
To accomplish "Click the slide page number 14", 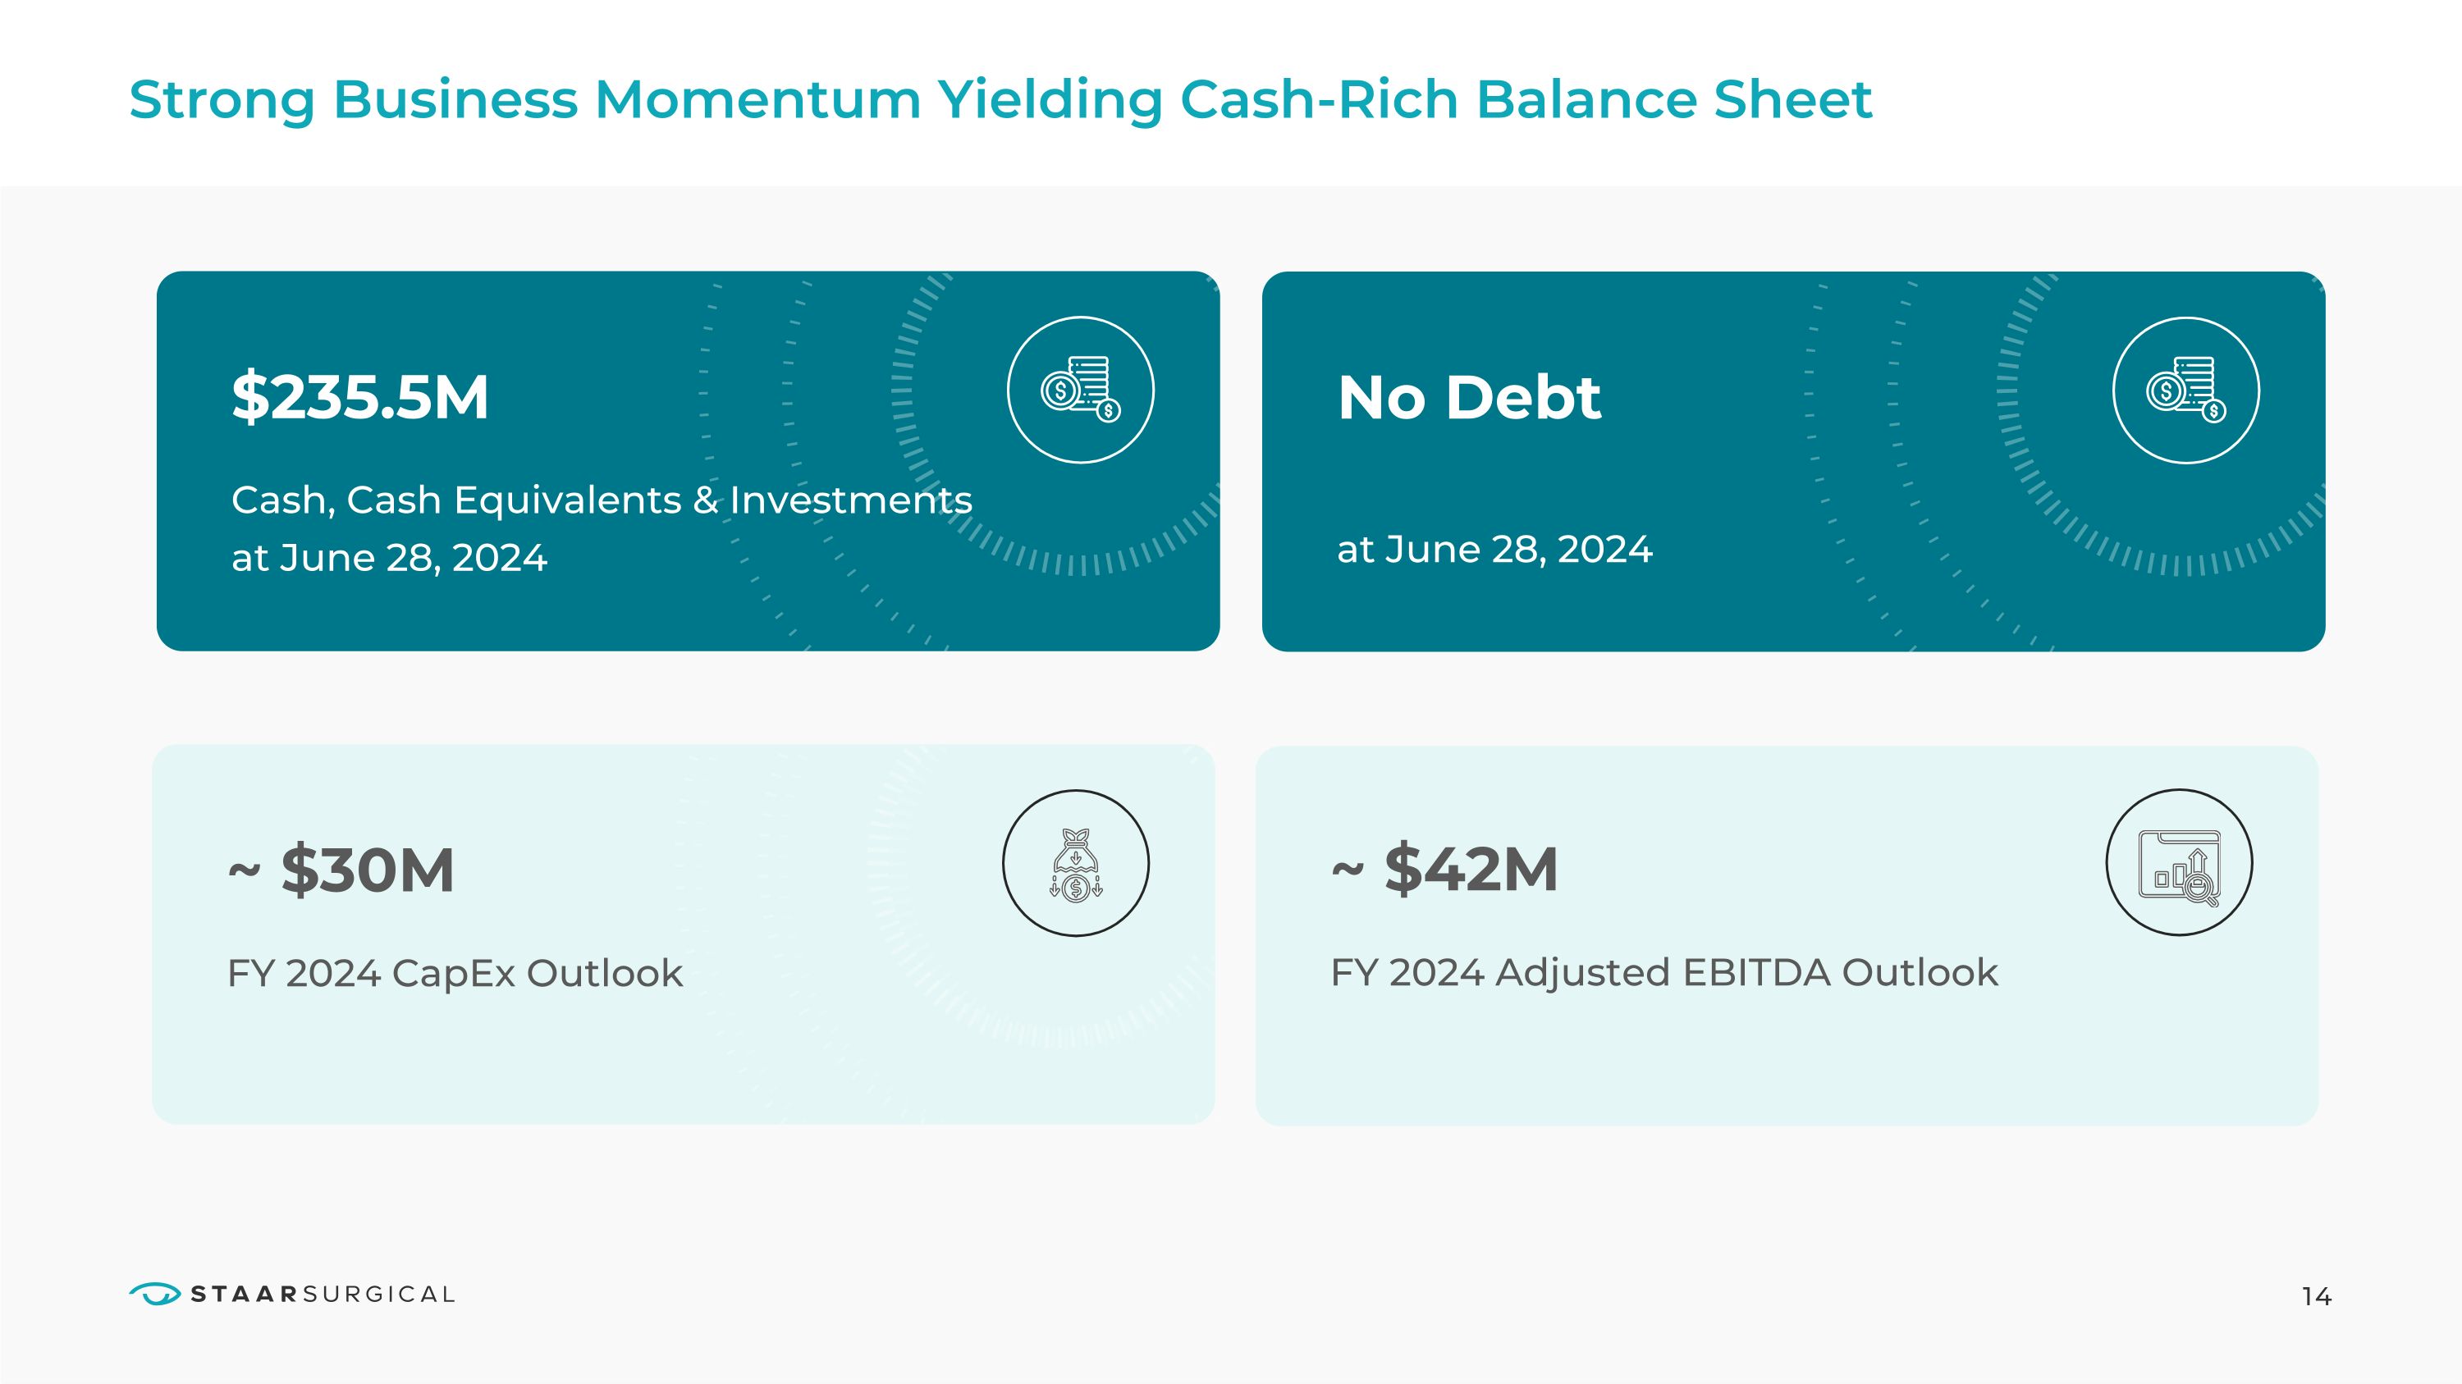I will pyautogui.click(x=2316, y=1296).
